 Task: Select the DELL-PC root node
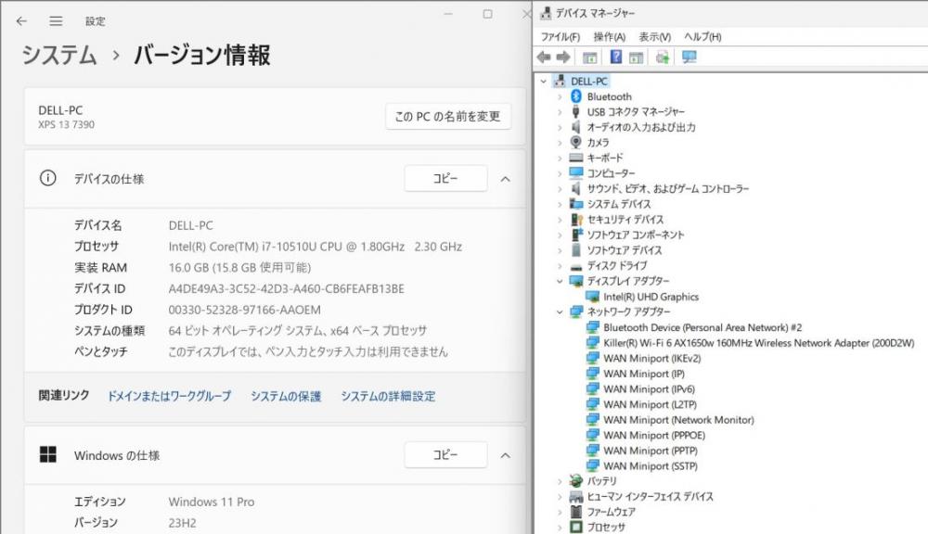point(589,81)
